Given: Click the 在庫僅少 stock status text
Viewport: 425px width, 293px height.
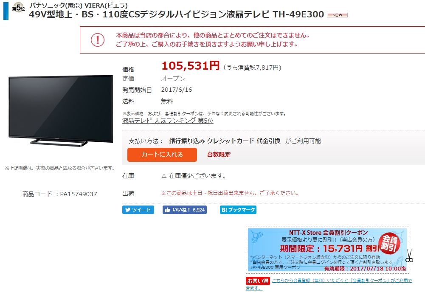Looking at the screenshot, I should point(194,176).
